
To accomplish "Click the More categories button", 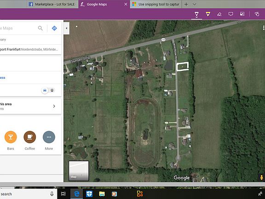I will [x=49, y=137].
